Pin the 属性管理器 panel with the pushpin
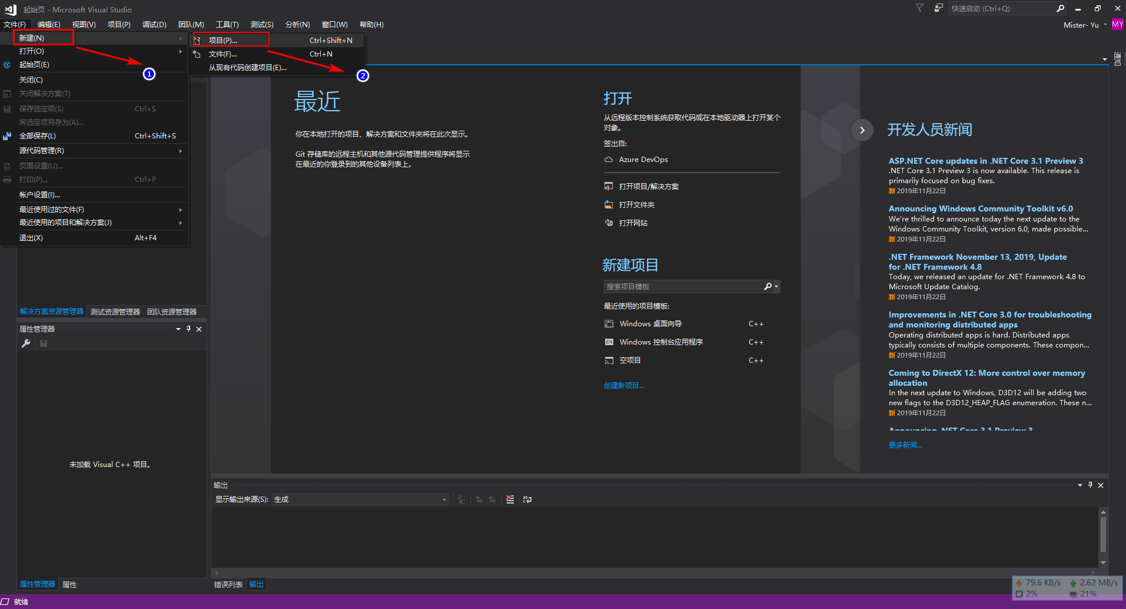 (188, 329)
